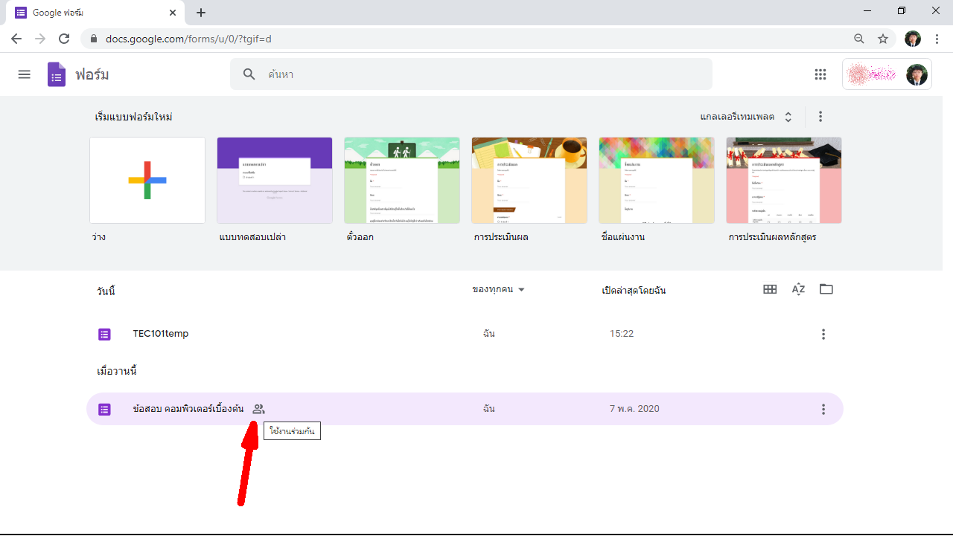Open the Google apps grid
This screenshot has height=536, width=953.
tap(820, 74)
